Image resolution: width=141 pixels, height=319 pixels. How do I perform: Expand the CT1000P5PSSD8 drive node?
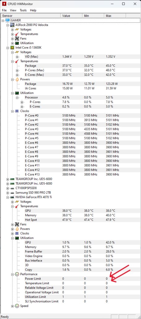click(8, 188)
